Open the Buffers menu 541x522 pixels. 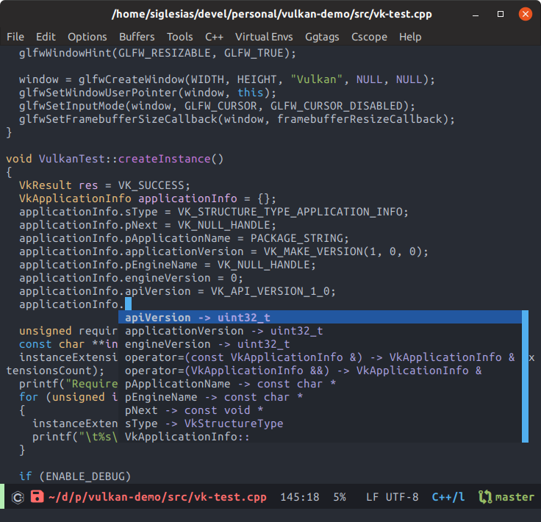click(137, 37)
